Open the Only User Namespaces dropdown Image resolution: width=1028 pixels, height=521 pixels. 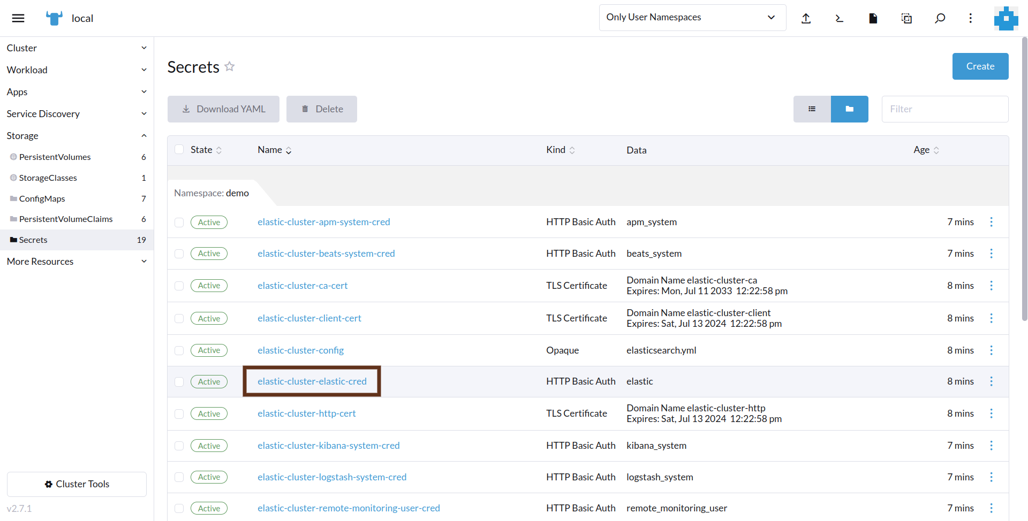coord(692,18)
